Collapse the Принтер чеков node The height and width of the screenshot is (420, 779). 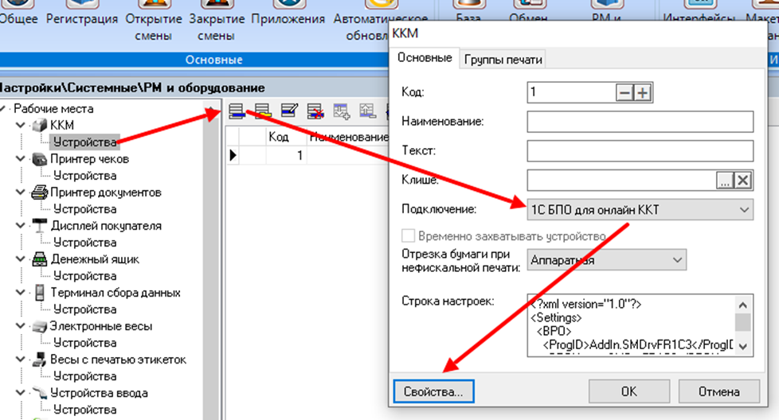[21, 159]
